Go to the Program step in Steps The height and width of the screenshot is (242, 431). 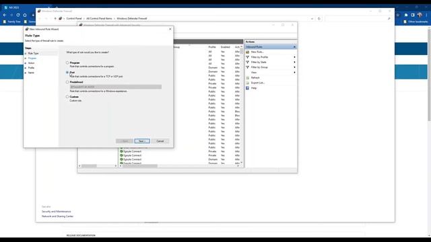point(32,58)
